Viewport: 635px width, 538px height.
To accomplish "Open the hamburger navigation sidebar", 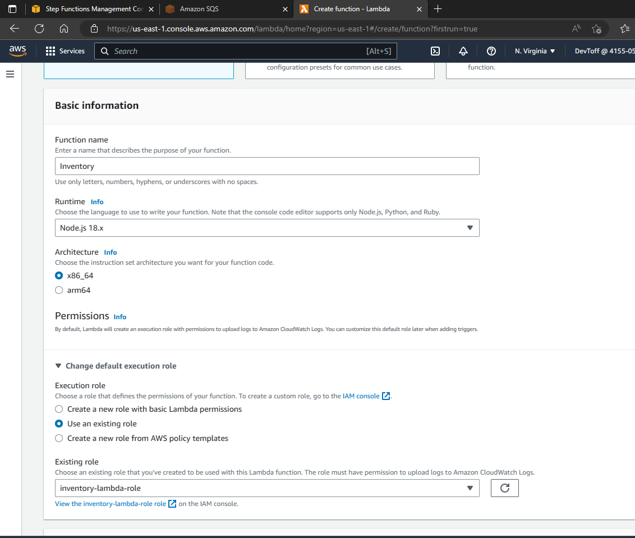I will click(x=10, y=73).
